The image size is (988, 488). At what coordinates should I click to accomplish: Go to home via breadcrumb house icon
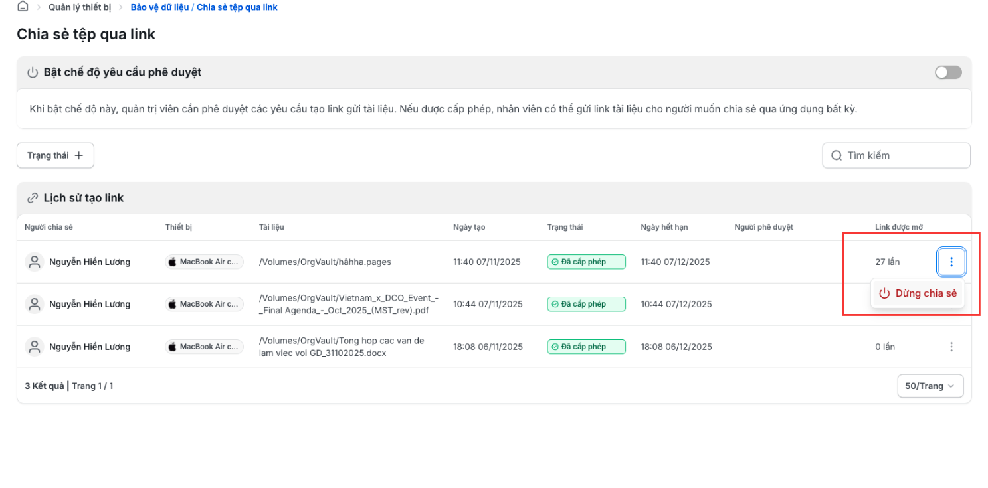click(x=23, y=7)
